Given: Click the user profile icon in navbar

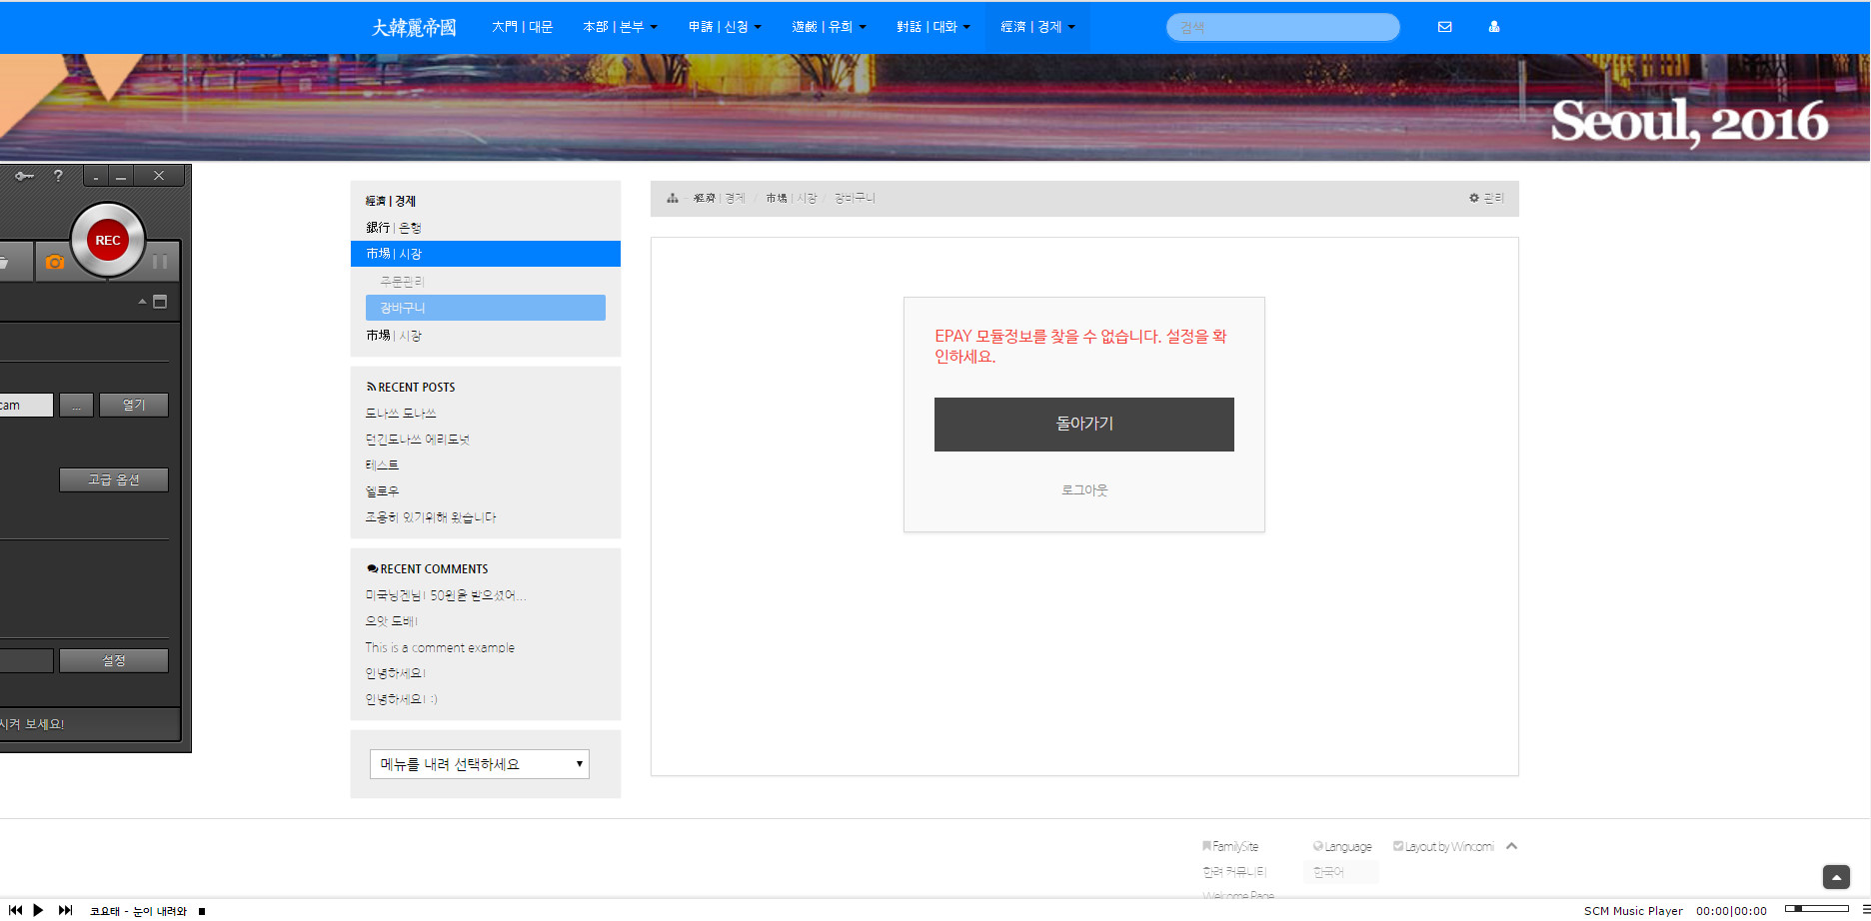Looking at the screenshot, I should tap(1493, 27).
